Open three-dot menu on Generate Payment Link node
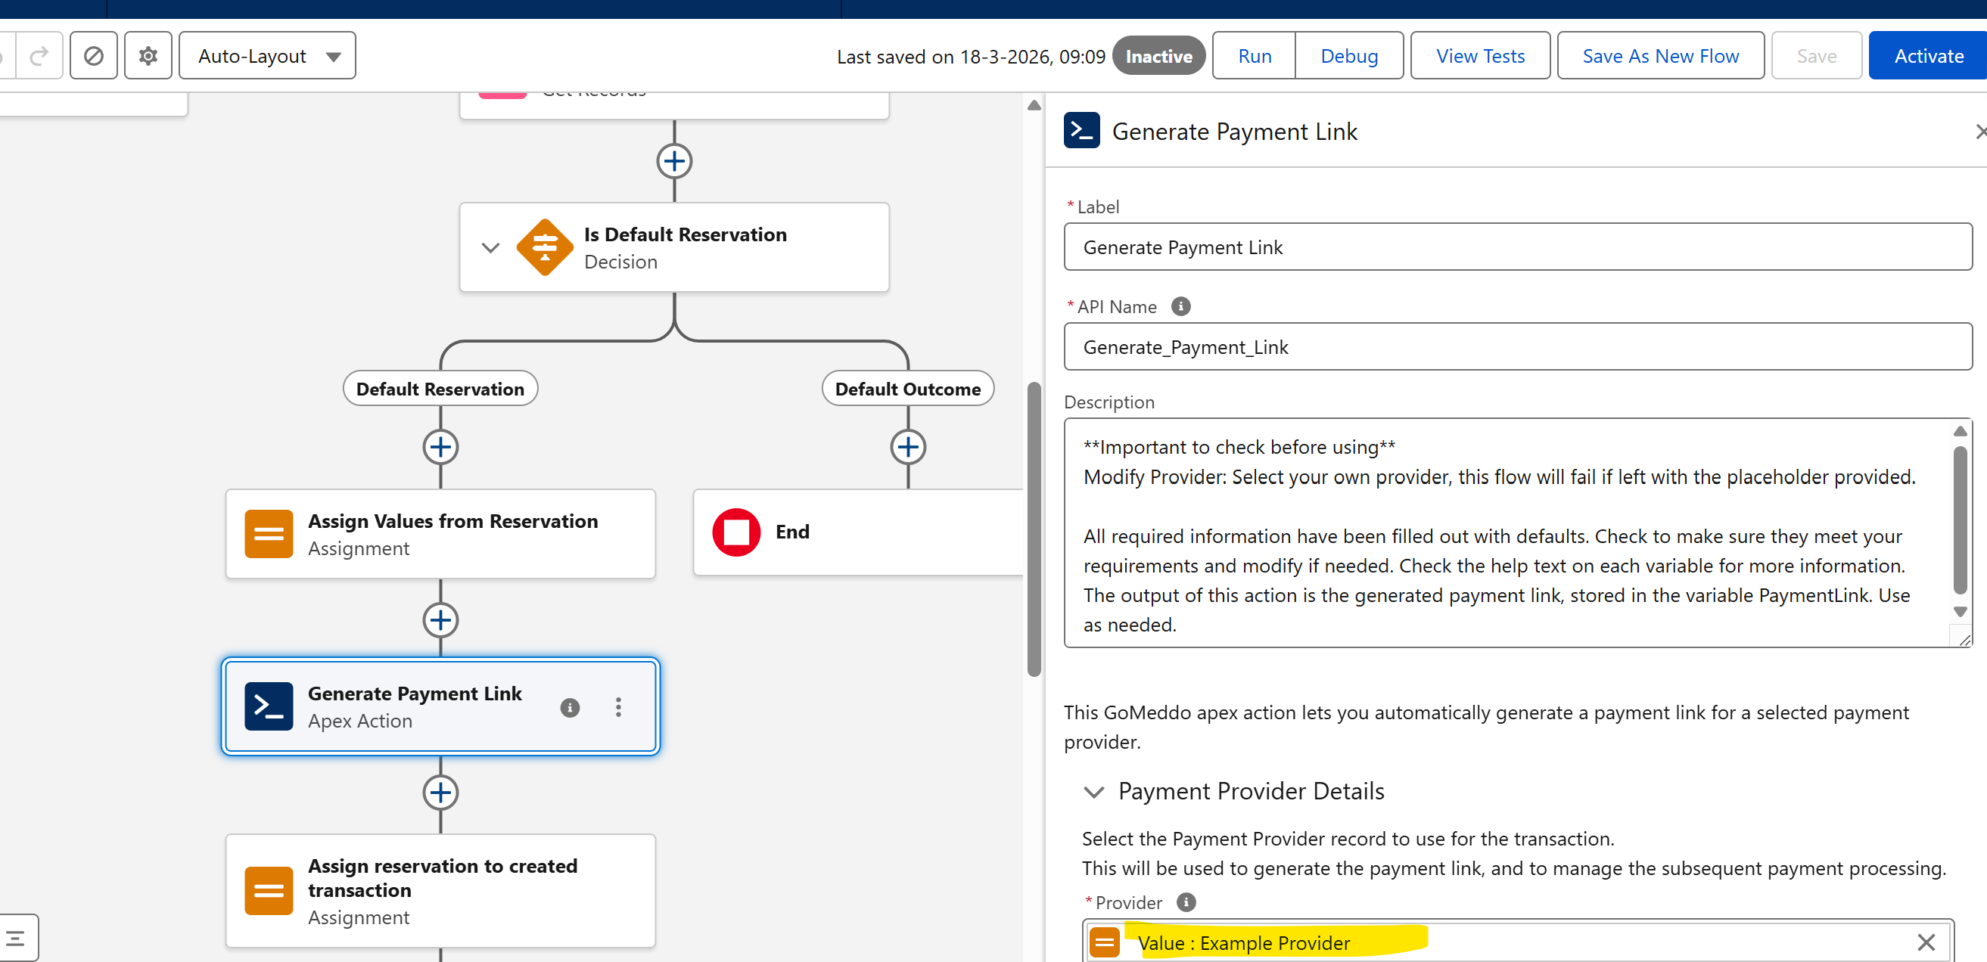Image resolution: width=1987 pixels, height=962 pixels. (x=618, y=707)
